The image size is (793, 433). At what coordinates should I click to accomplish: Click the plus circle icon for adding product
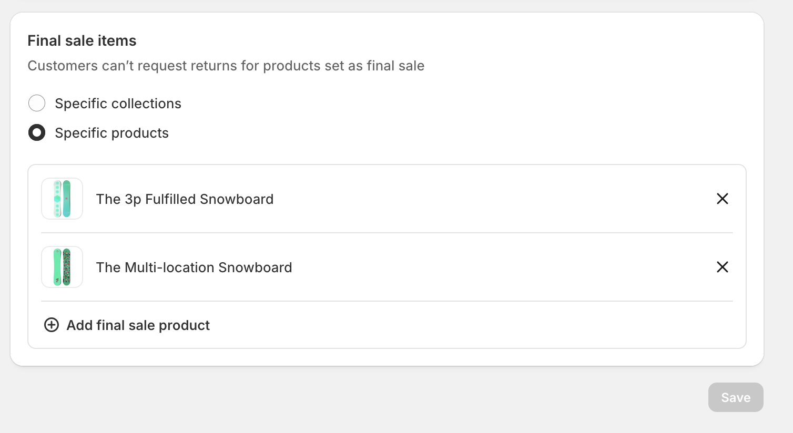52,325
